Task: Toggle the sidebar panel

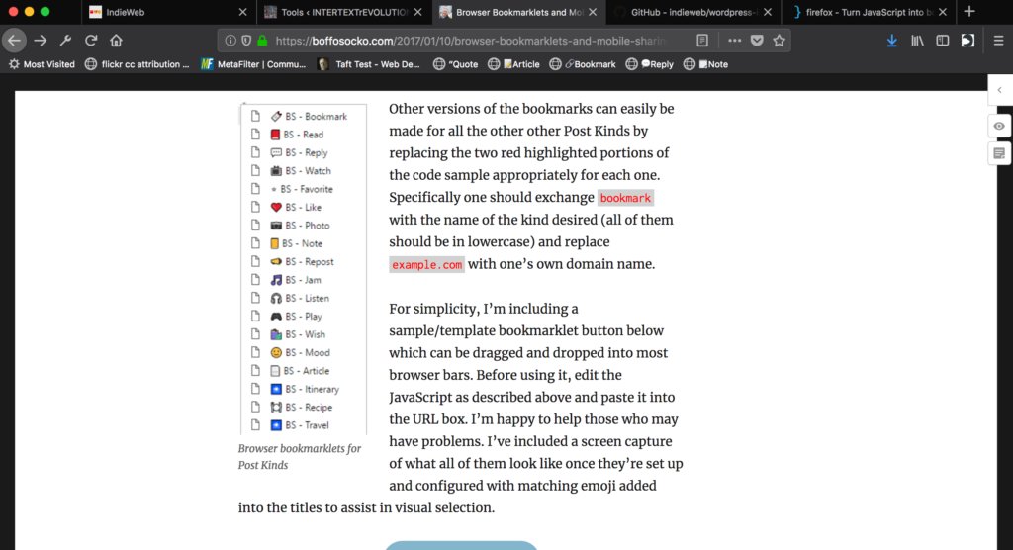Action: tap(942, 41)
